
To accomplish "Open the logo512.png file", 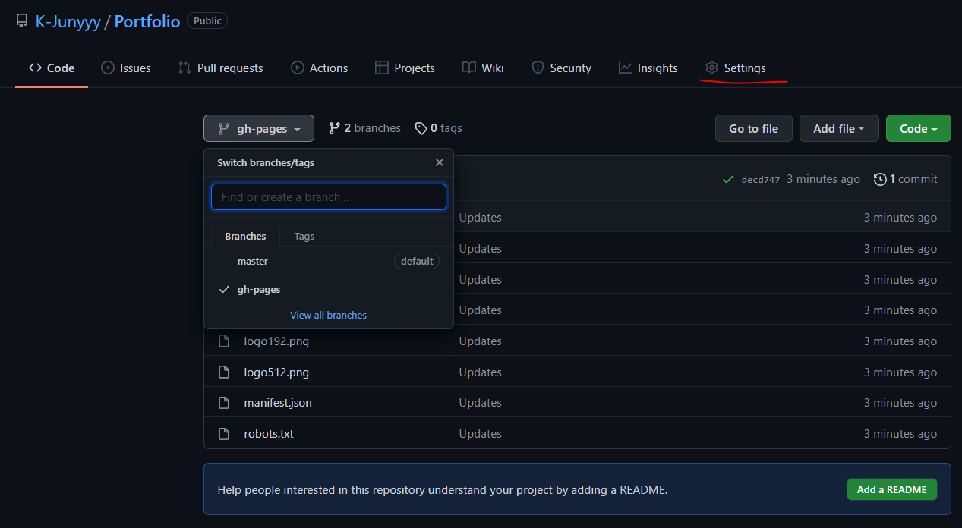I will (276, 372).
